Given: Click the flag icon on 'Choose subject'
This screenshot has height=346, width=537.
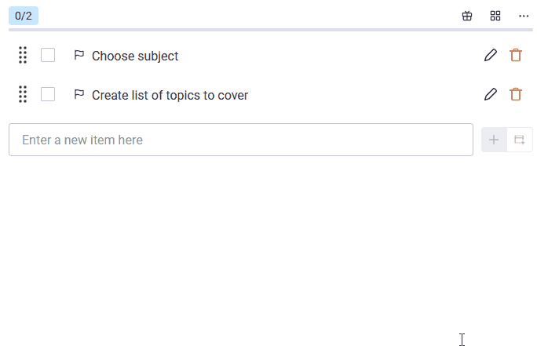Looking at the screenshot, I should click(x=79, y=55).
